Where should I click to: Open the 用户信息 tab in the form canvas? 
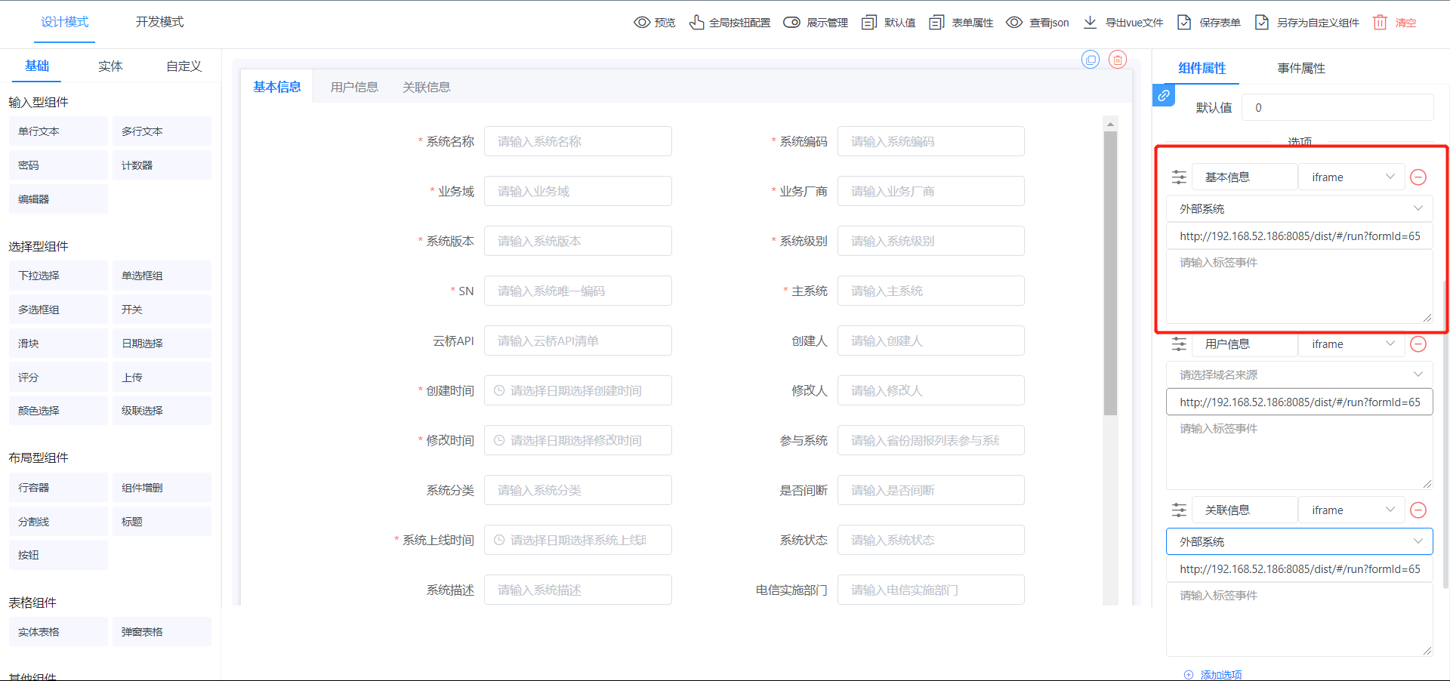click(354, 87)
